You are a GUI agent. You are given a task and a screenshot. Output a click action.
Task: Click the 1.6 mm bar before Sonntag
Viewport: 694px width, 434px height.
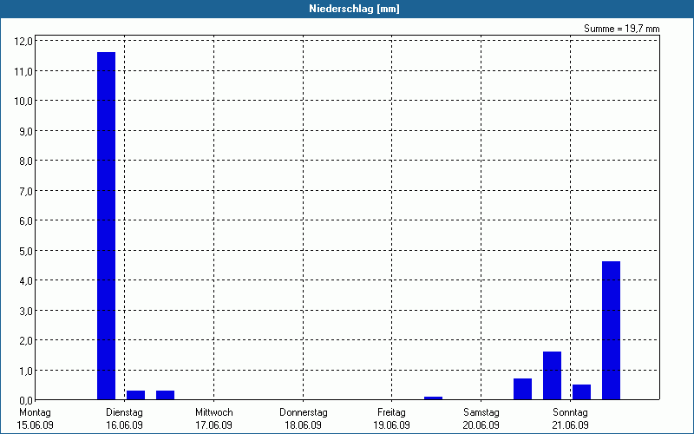(x=552, y=376)
